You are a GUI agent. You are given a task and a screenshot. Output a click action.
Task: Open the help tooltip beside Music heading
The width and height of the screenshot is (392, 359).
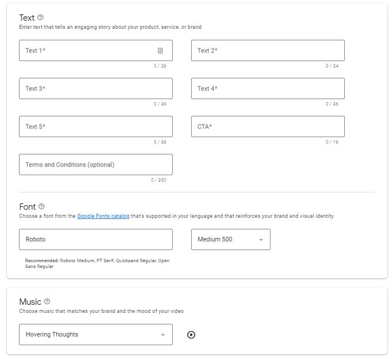coord(47,301)
